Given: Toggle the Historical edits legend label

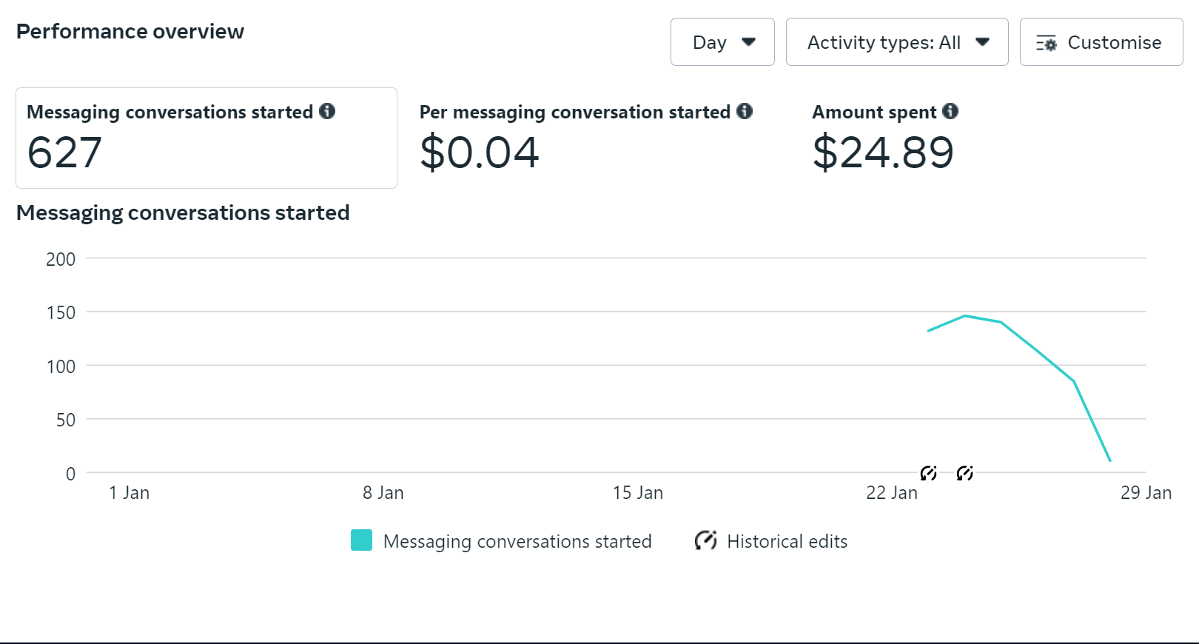Looking at the screenshot, I should (x=787, y=541).
